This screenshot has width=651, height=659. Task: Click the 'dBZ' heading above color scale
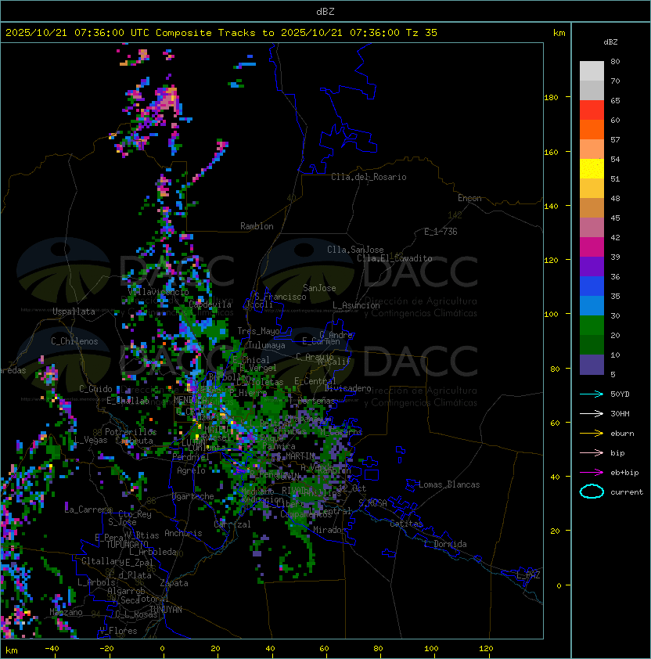click(610, 42)
